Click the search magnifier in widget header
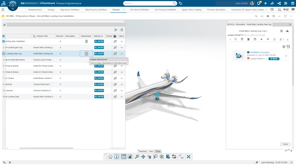This screenshot has height=166, width=296. 256,16
